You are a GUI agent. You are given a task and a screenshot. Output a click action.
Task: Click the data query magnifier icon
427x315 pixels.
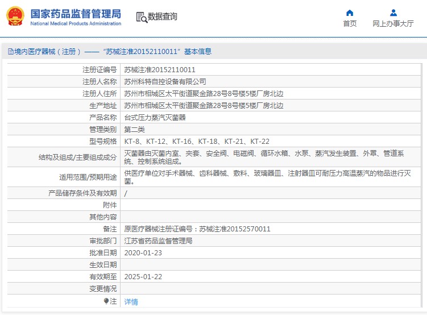(x=142, y=17)
